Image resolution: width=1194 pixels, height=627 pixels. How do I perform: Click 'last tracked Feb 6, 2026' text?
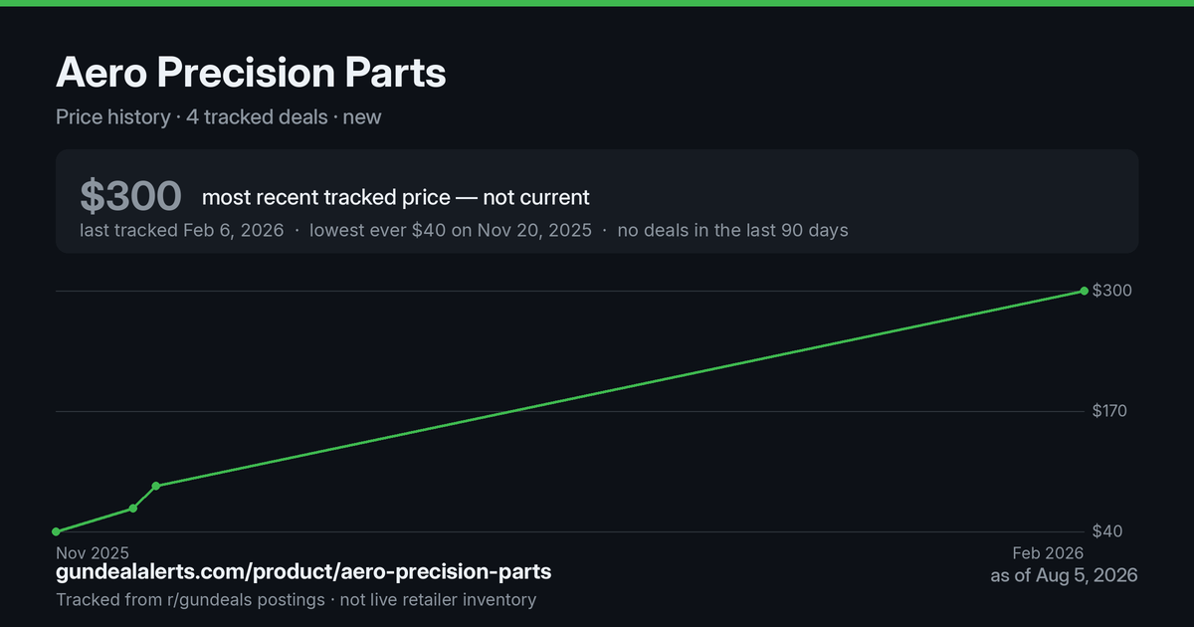point(181,230)
